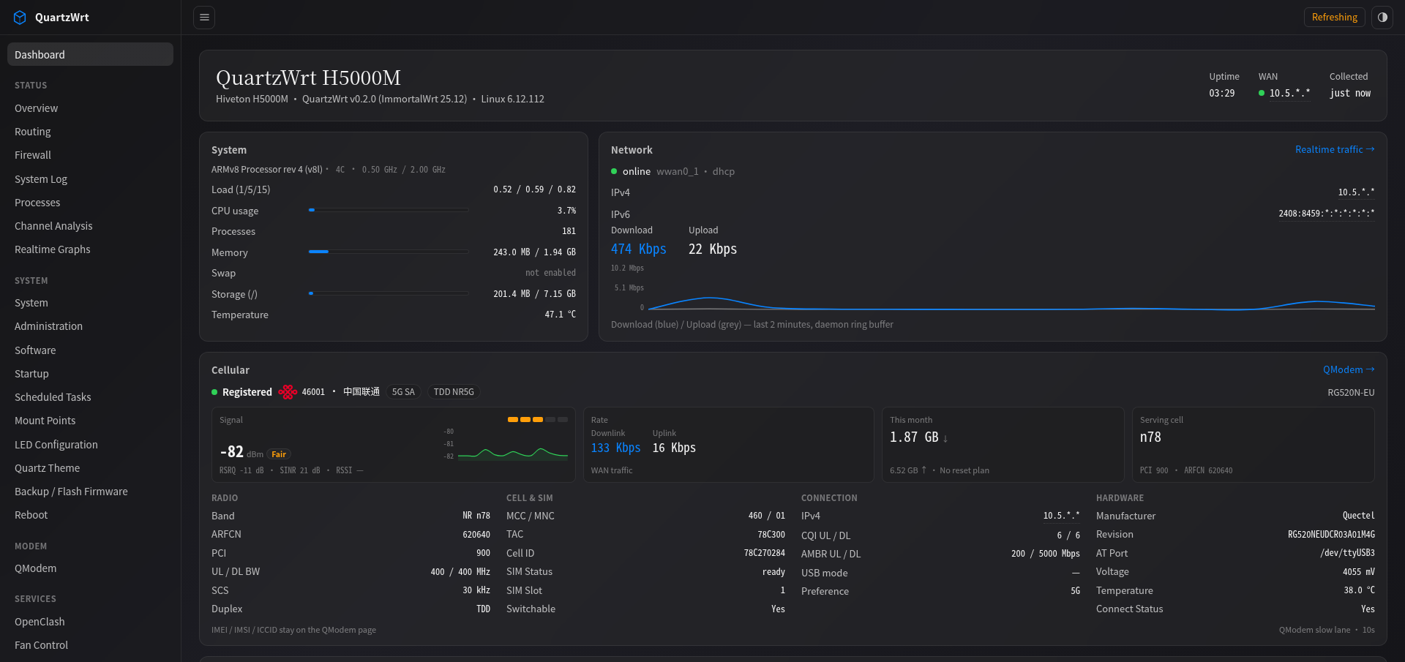
Task: Open Reboot in the sidebar
Action: coord(90,515)
